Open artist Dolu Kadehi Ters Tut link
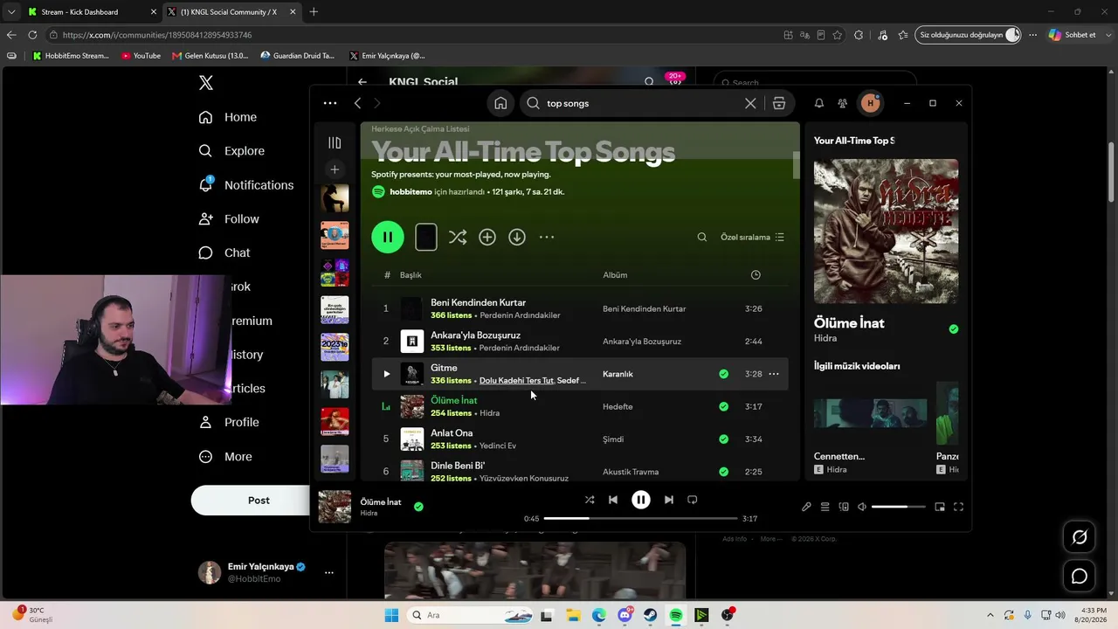 (516, 381)
